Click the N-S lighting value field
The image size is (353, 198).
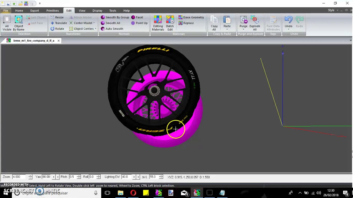click(x=154, y=177)
